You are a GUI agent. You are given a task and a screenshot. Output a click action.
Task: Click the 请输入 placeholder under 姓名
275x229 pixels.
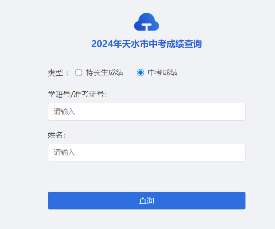[64, 153]
